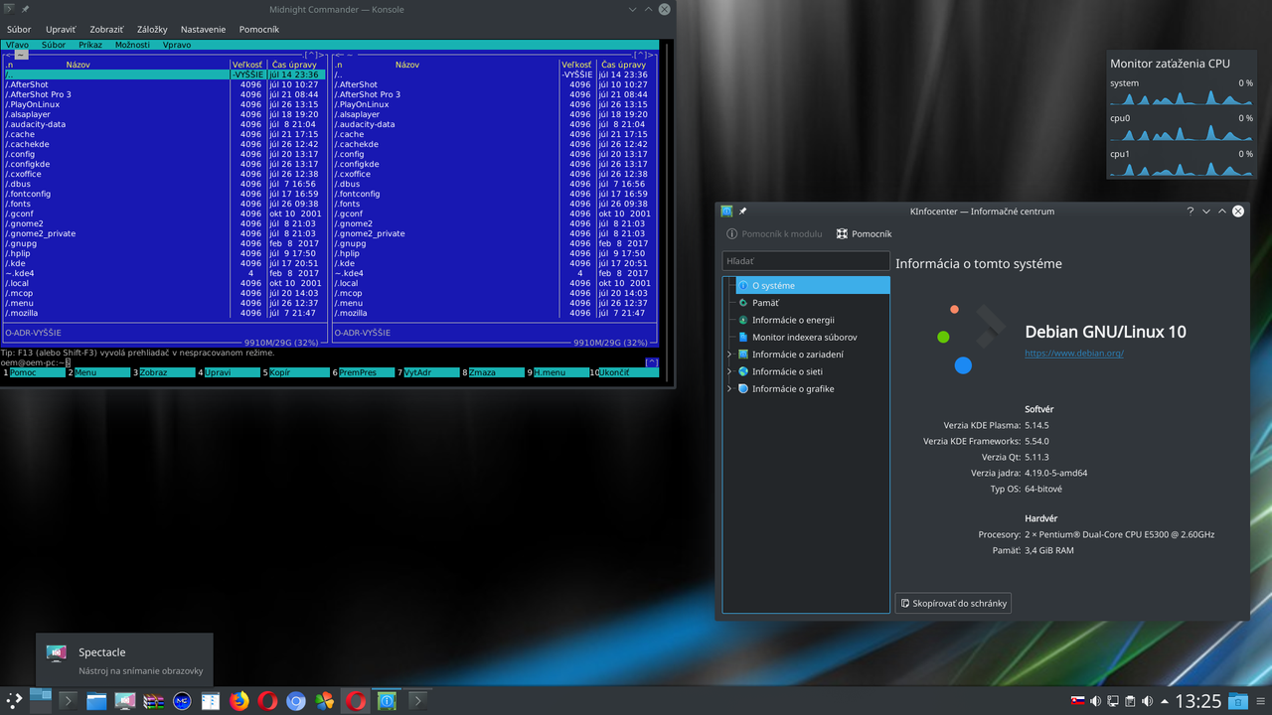This screenshot has height=715, width=1272.
Task: Click the 1 Pomoc function key button
Action: tap(34, 372)
